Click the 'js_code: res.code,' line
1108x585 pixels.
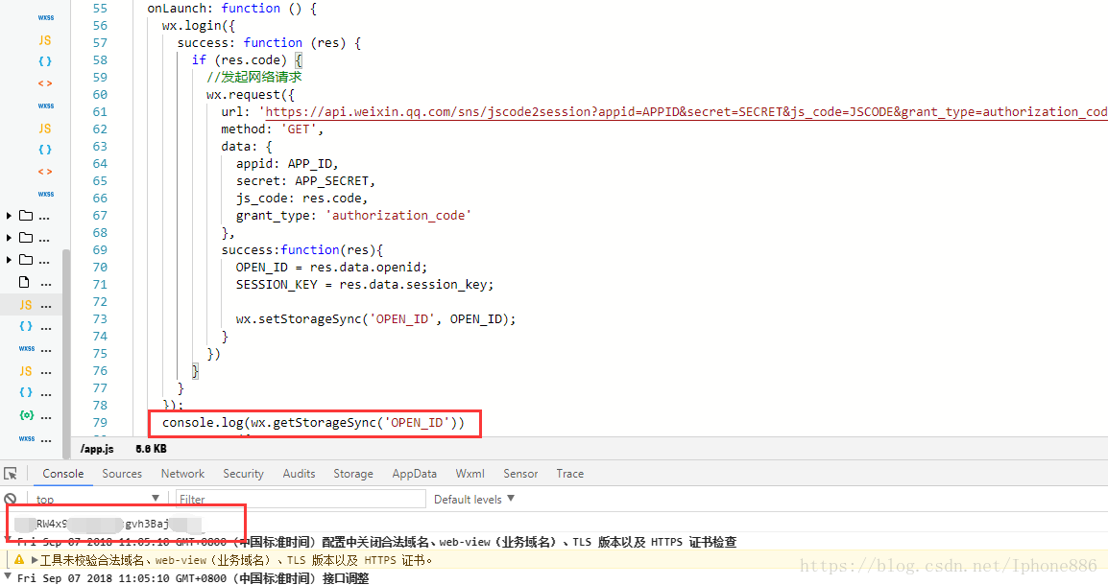click(301, 199)
